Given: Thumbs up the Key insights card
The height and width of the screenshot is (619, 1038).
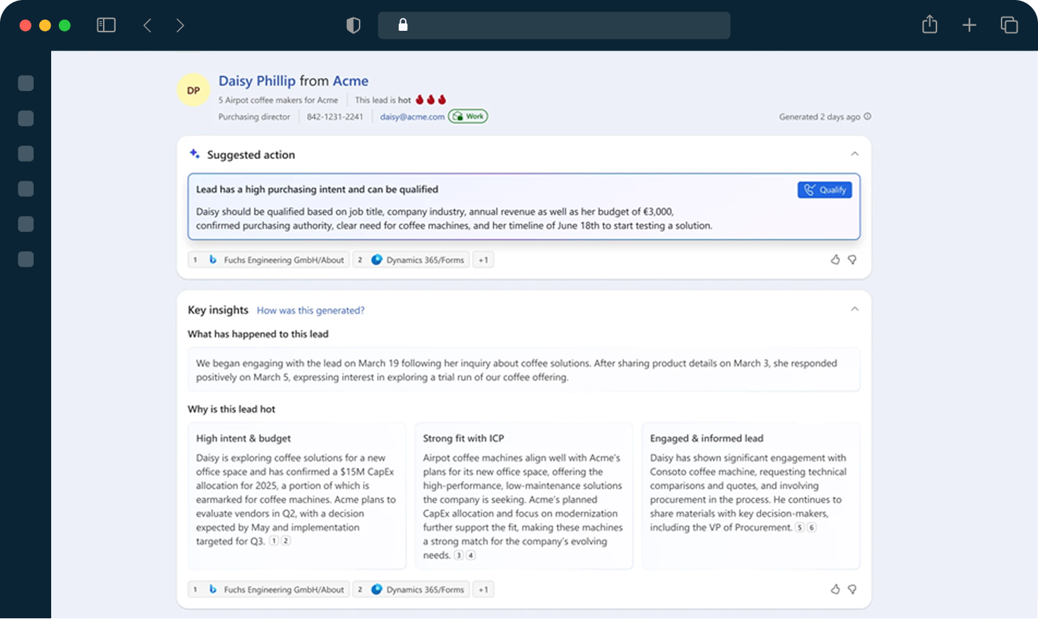Looking at the screenshot, I should coord(835,590).
